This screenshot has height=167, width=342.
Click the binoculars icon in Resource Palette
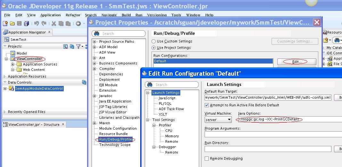(337, 40)
